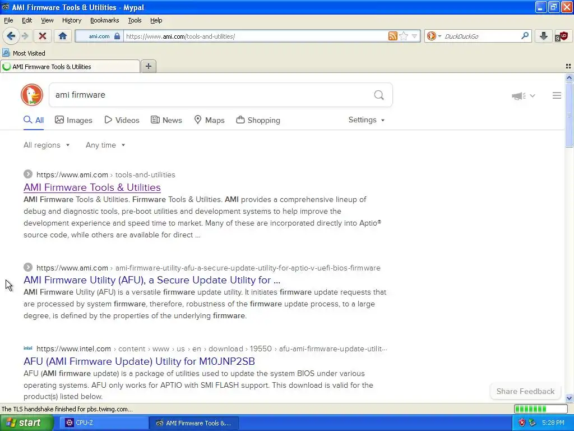
Task: Switch to Images results
Action: coord(73,120)
